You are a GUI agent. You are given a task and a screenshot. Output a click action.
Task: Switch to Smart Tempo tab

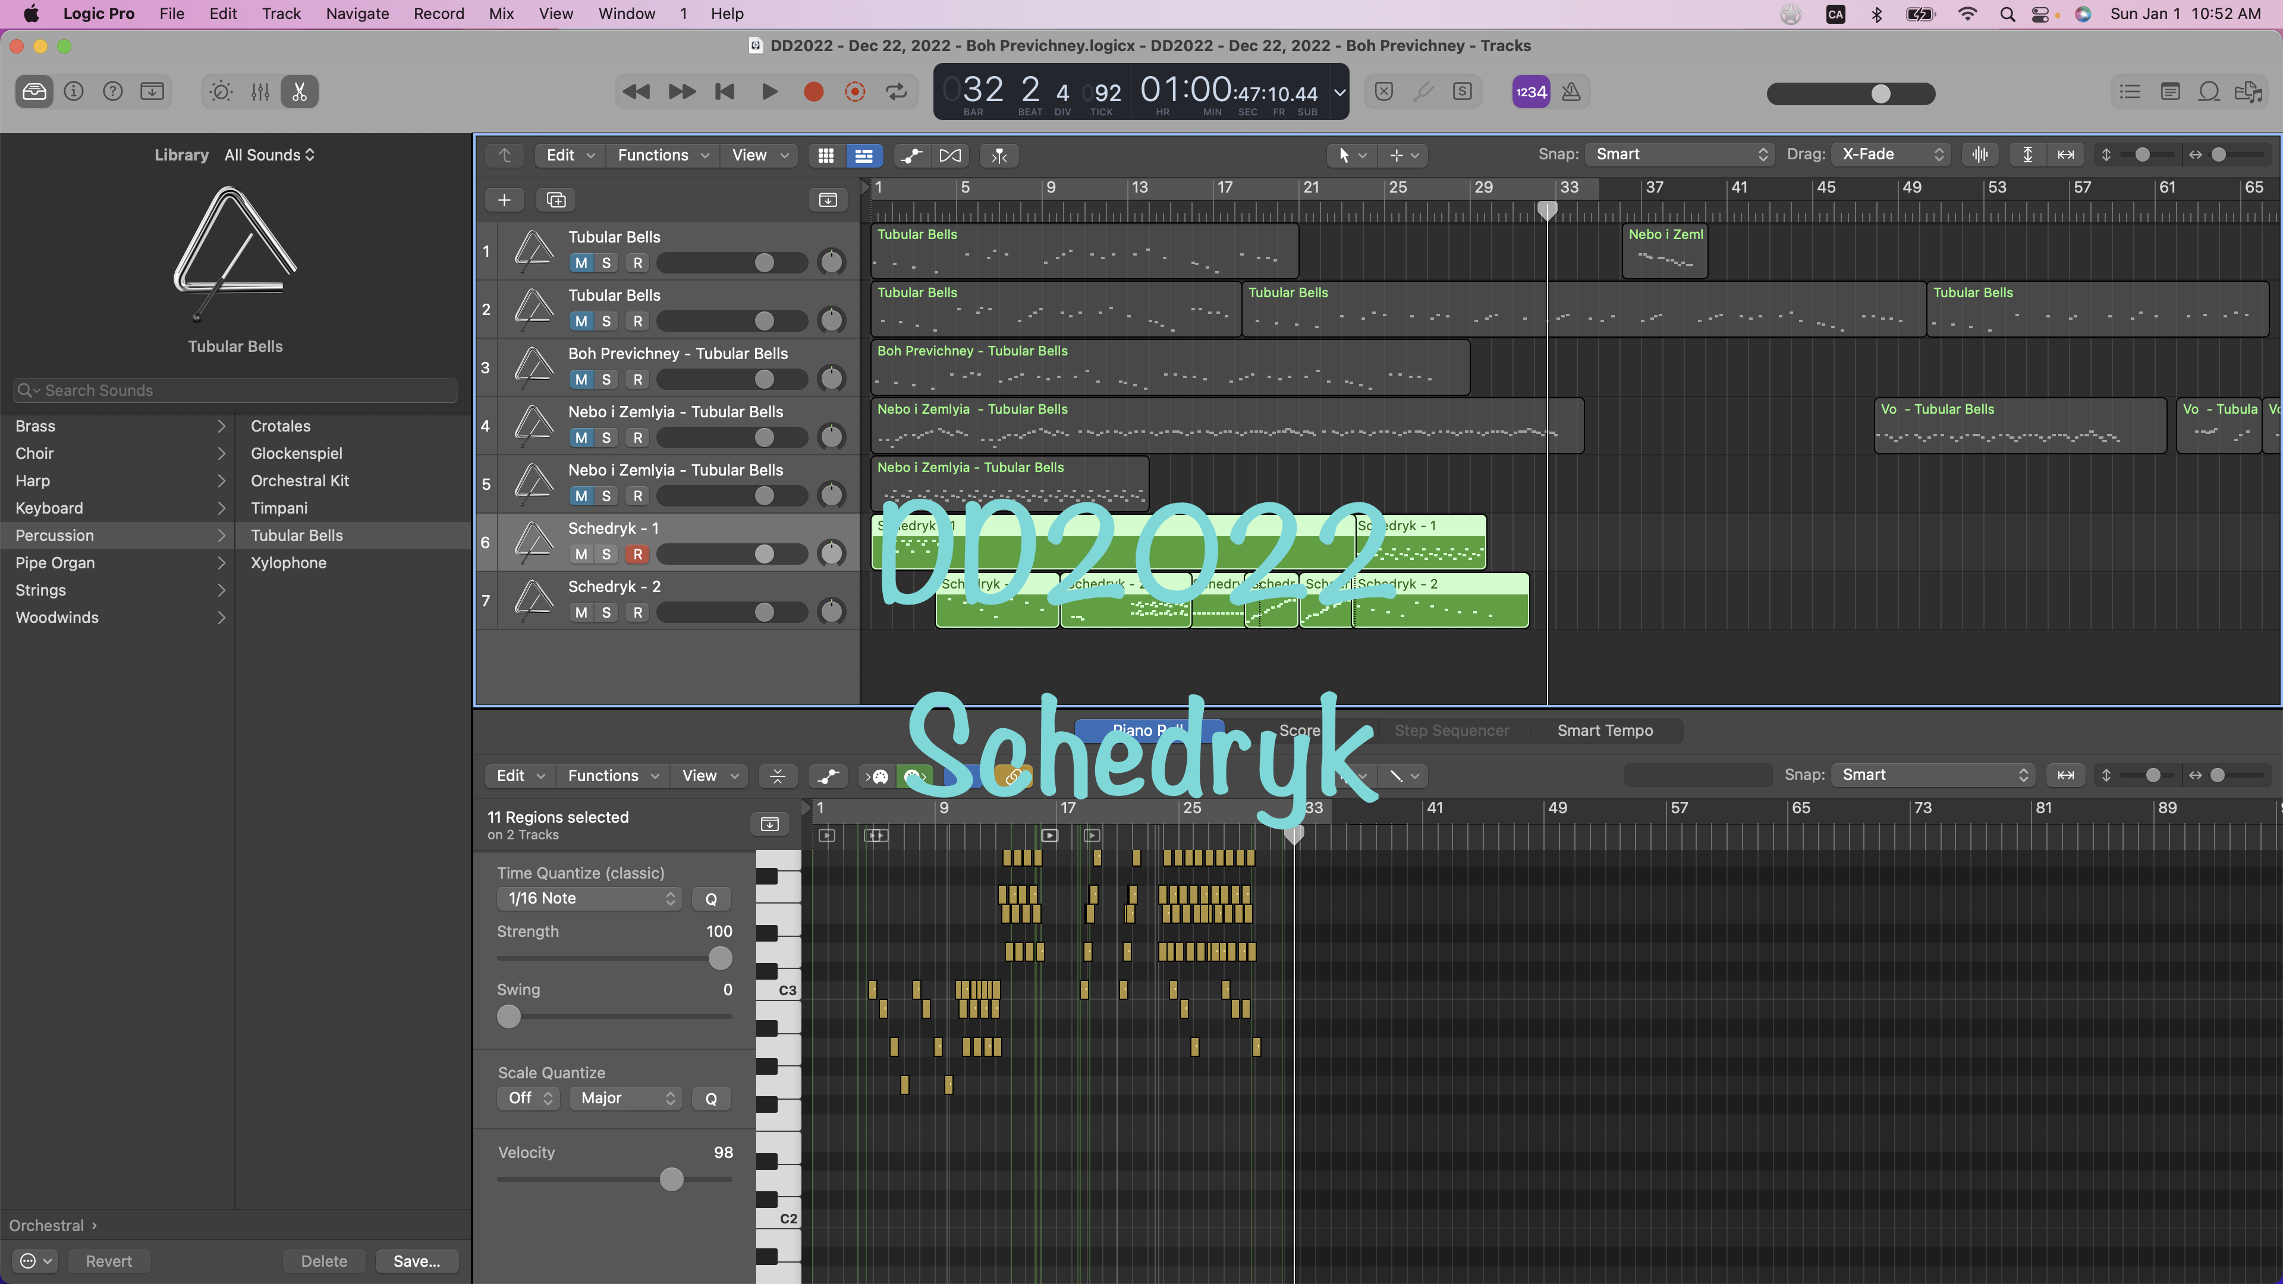pyautogui.click(x=1604, y=730)
